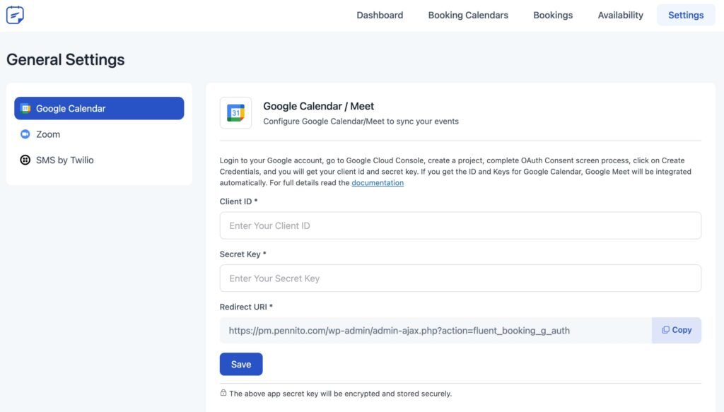The image size is (724, 412).
Task: Click the Twilio icon in sidebar
Action: 25,160
